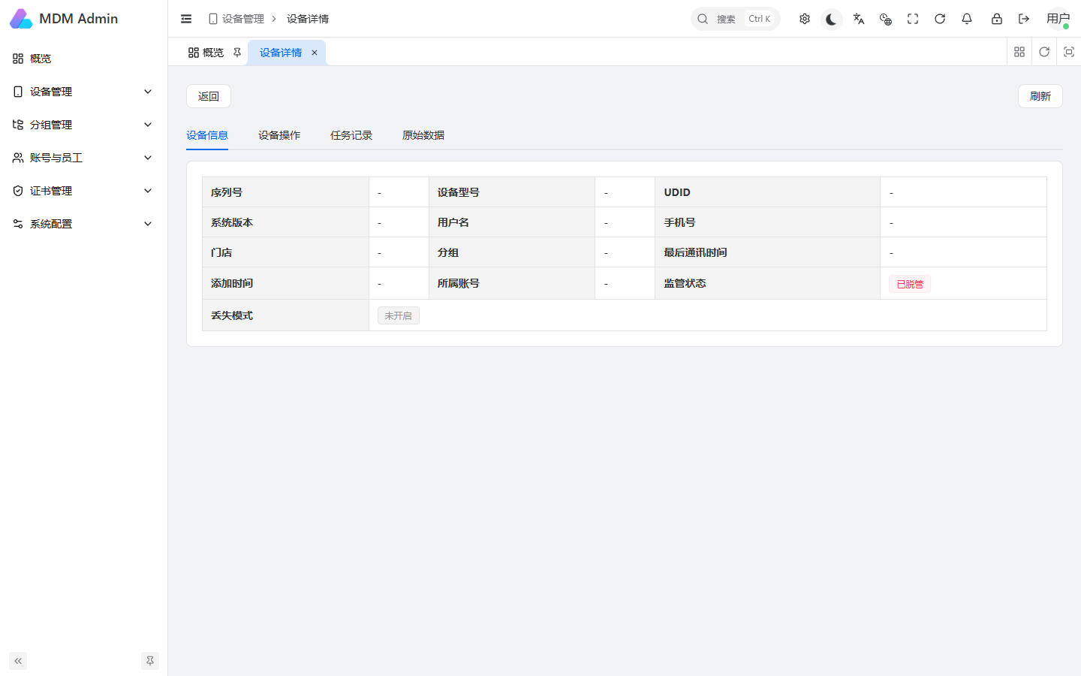1081x676 pixels.
Task: Open the 原始数据 tab
Action: pyautogui.click(x=423, y=135)
